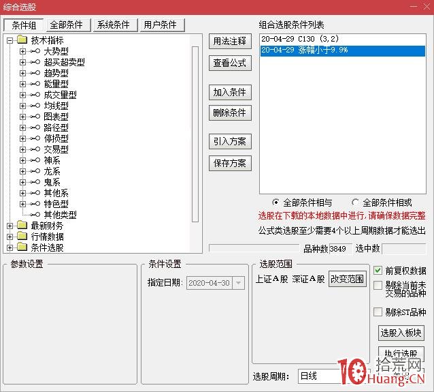Click the 用法注释 button

point(230,42)
